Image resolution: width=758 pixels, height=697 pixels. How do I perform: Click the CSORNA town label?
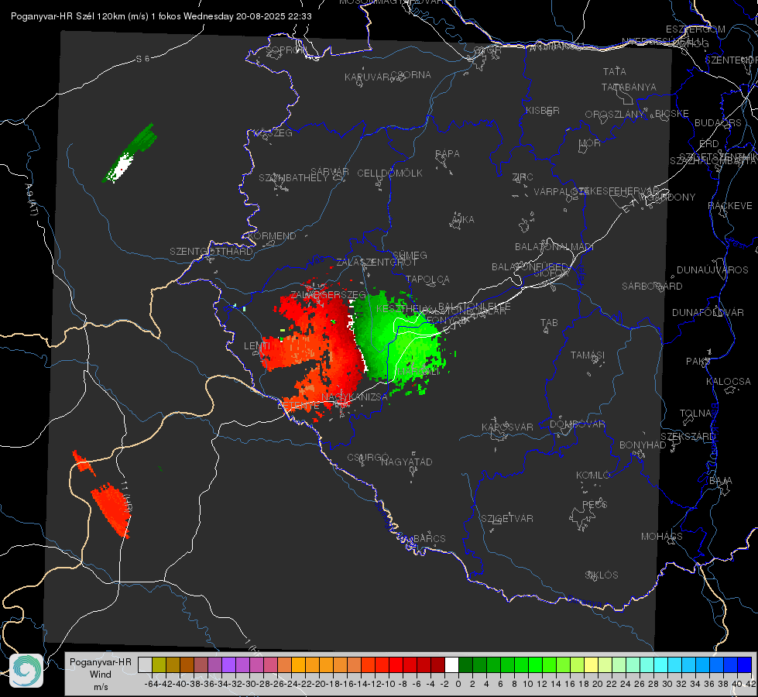[411, 75]
